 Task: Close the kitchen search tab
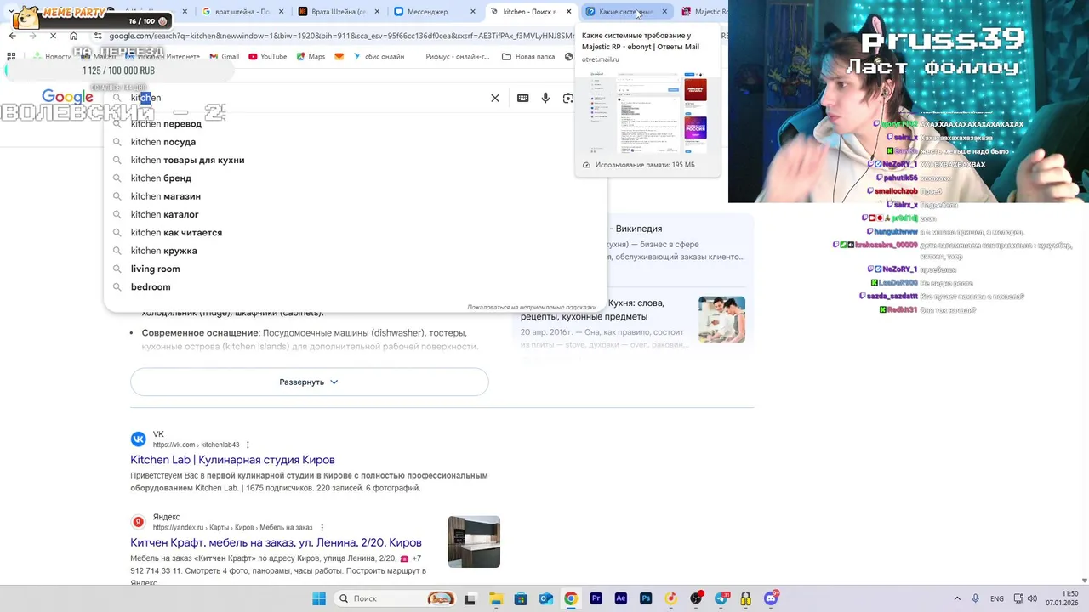coord(568,12)
